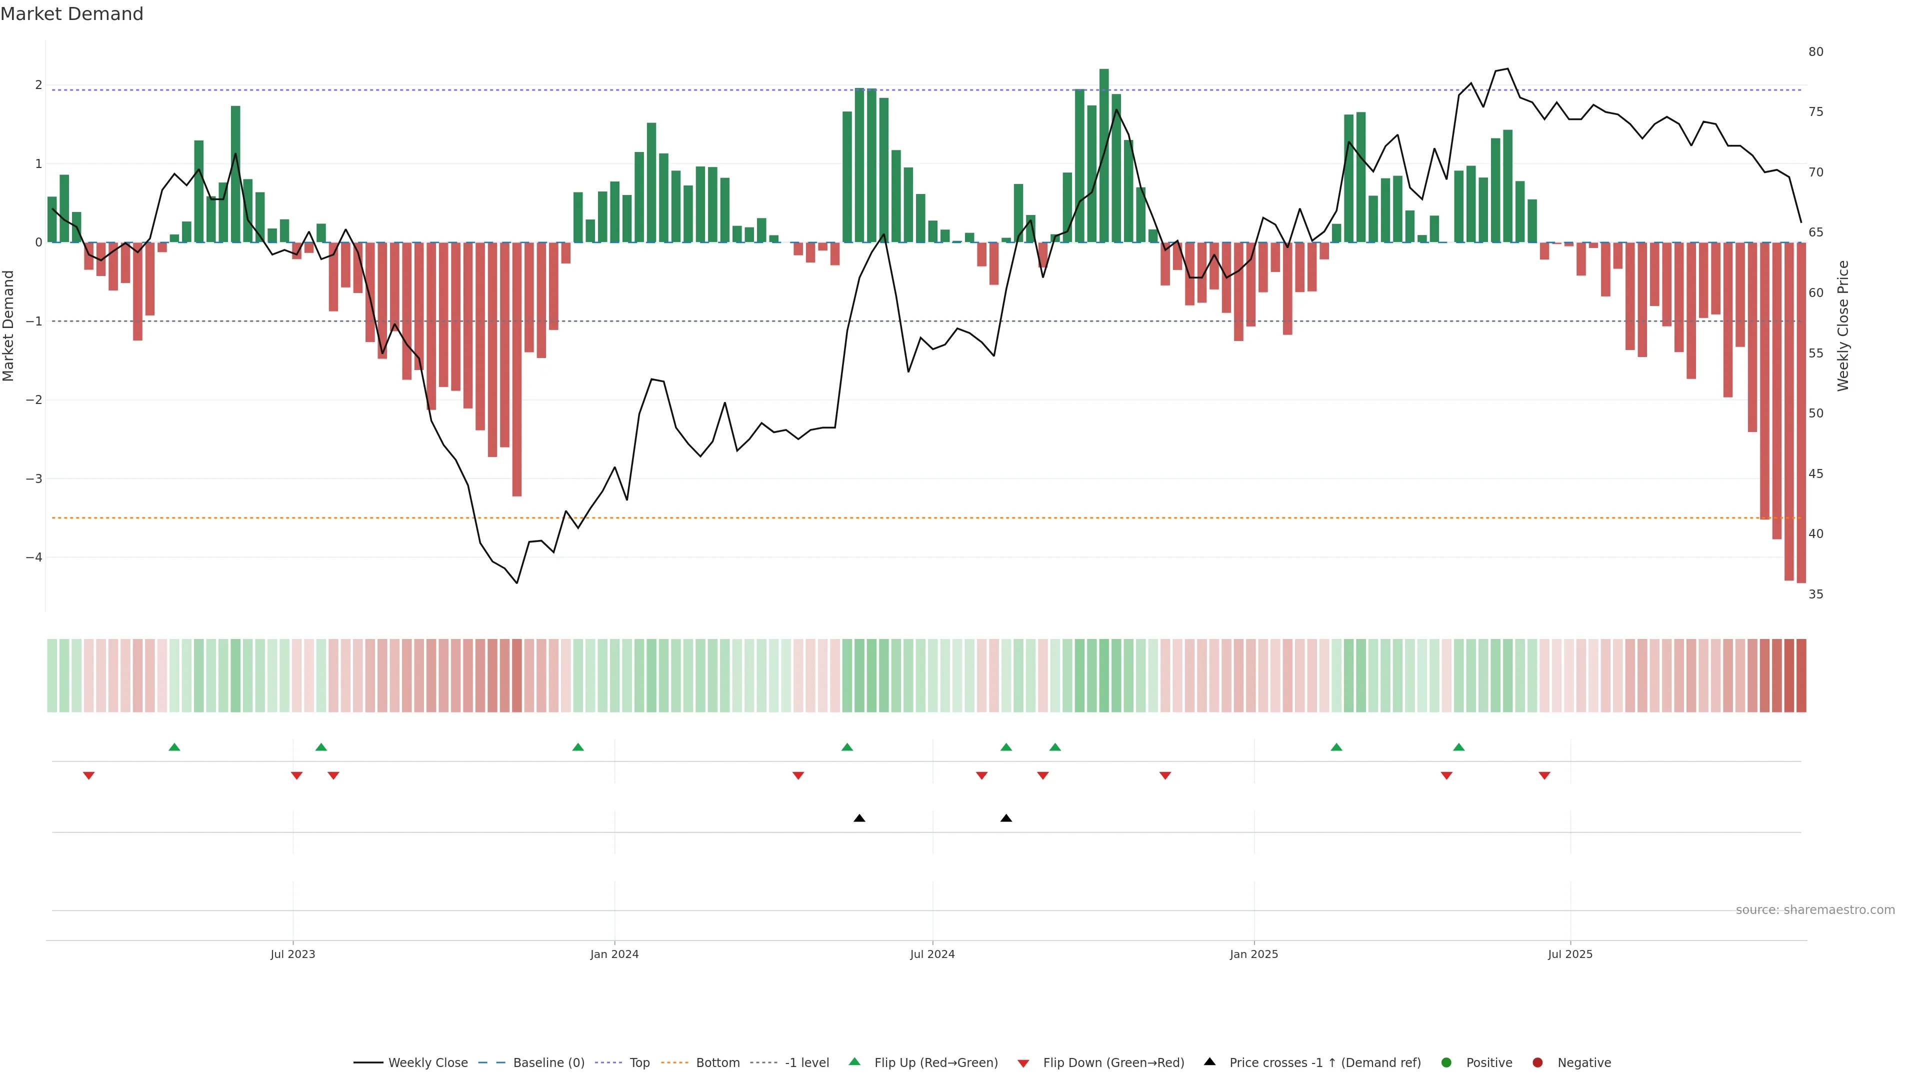Click the green Positive legend dot
Image resolution: width=1920 pixels, height=1080 pixels.
tap(1446, 1063)
